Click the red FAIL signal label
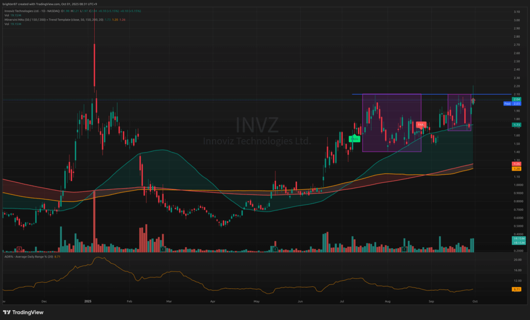530x320 pixels. click(421, 125)
